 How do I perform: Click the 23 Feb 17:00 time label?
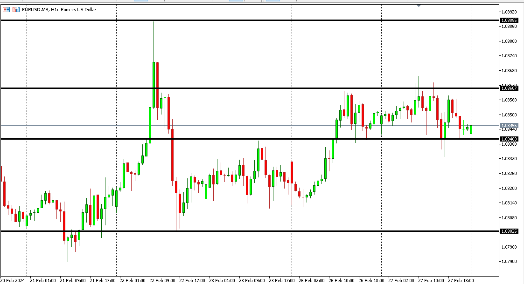click(x=282, y=281)
